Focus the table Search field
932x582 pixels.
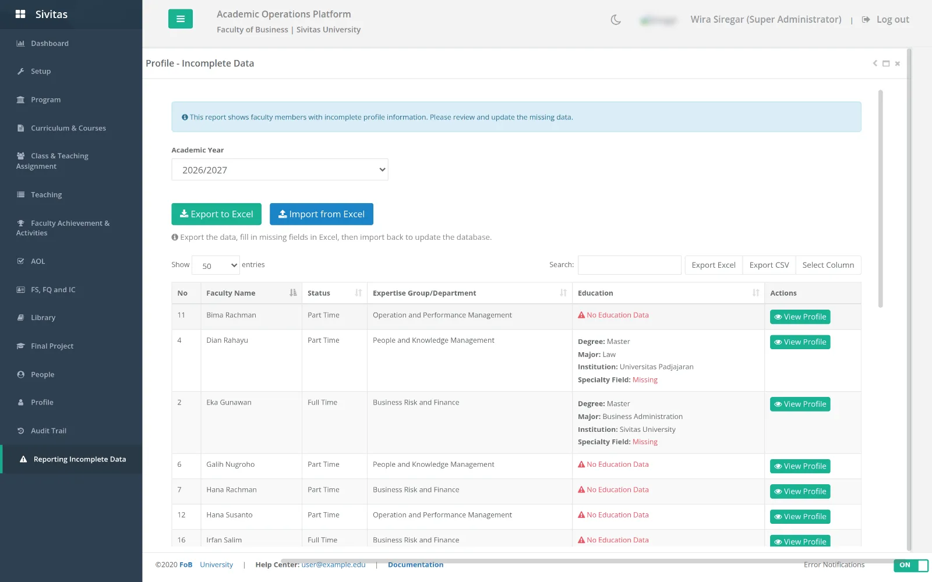click(630, 265)
